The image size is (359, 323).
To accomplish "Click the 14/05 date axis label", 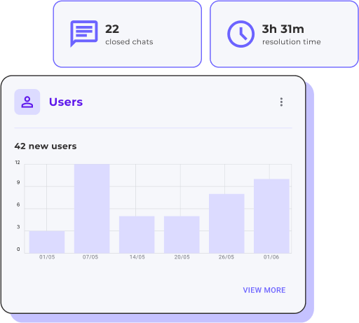I will 137,257.
